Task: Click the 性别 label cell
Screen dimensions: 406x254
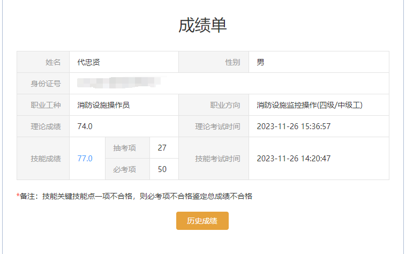Action: click(214, 62)
